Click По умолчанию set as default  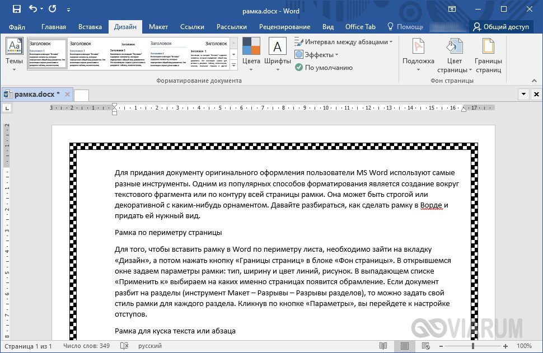pyautogui.click(x=324, y=68)
